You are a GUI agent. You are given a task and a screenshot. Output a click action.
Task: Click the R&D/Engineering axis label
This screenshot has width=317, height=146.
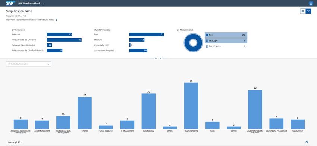click(191, 131)
